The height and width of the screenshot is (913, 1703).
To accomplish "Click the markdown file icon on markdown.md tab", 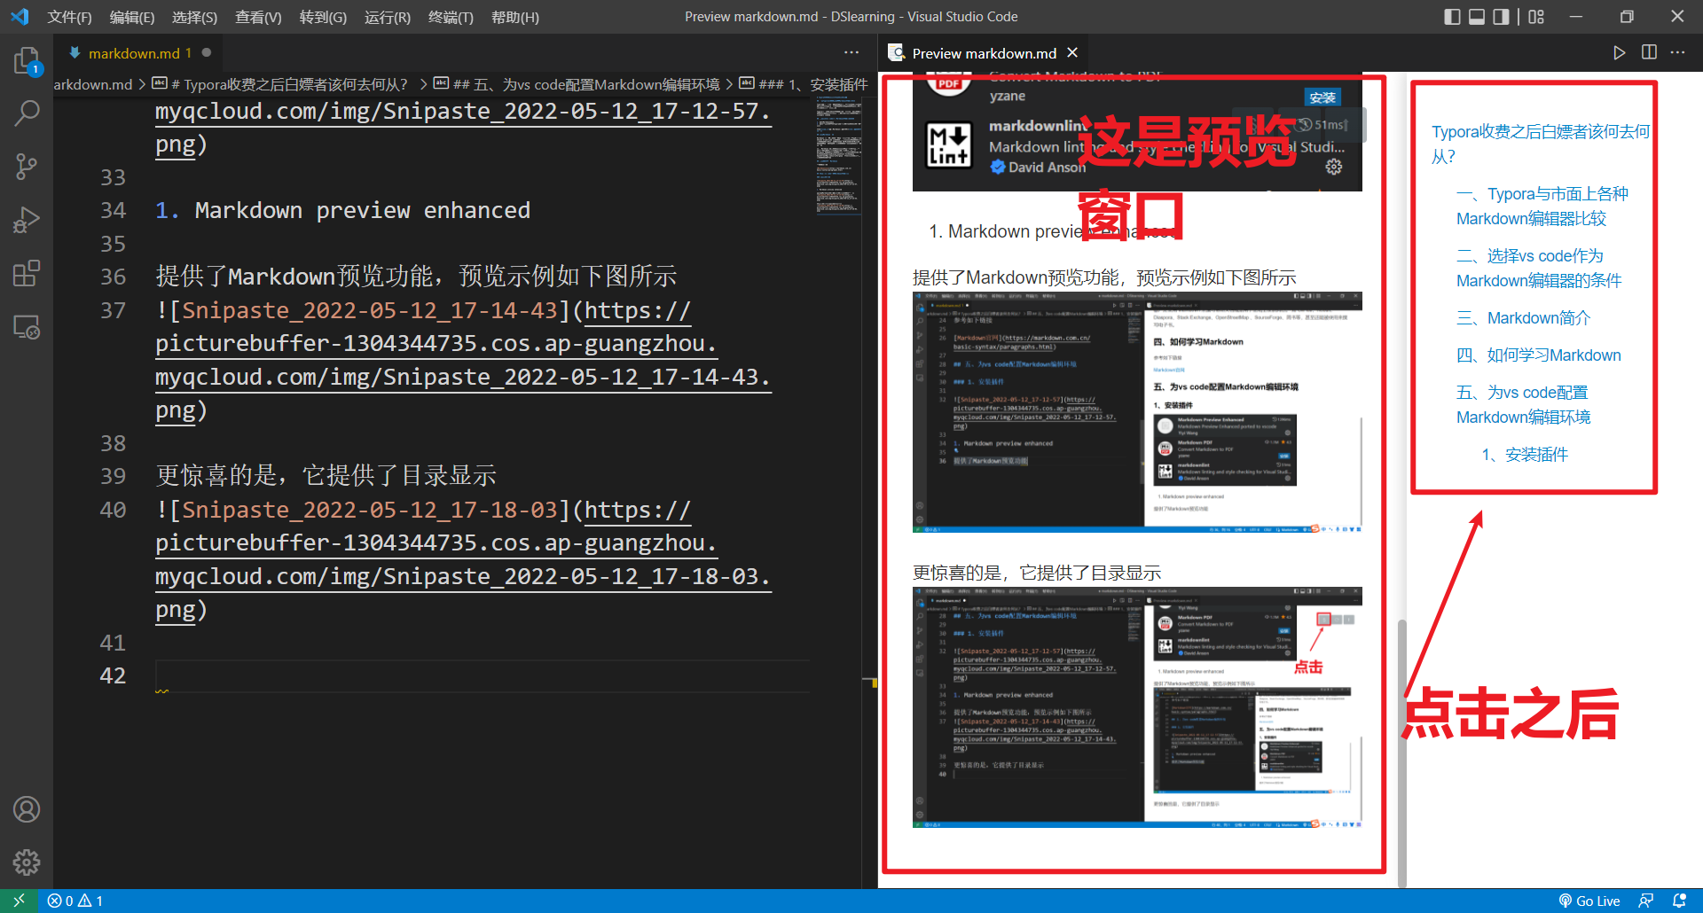I will 75,53.
